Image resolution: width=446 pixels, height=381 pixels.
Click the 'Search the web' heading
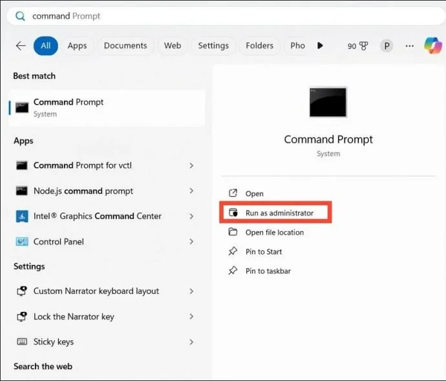coord(43,367)
